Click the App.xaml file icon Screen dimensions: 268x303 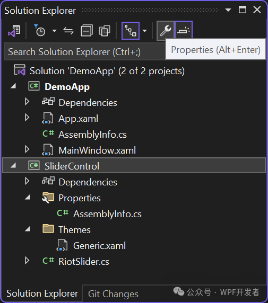(48, 118)
